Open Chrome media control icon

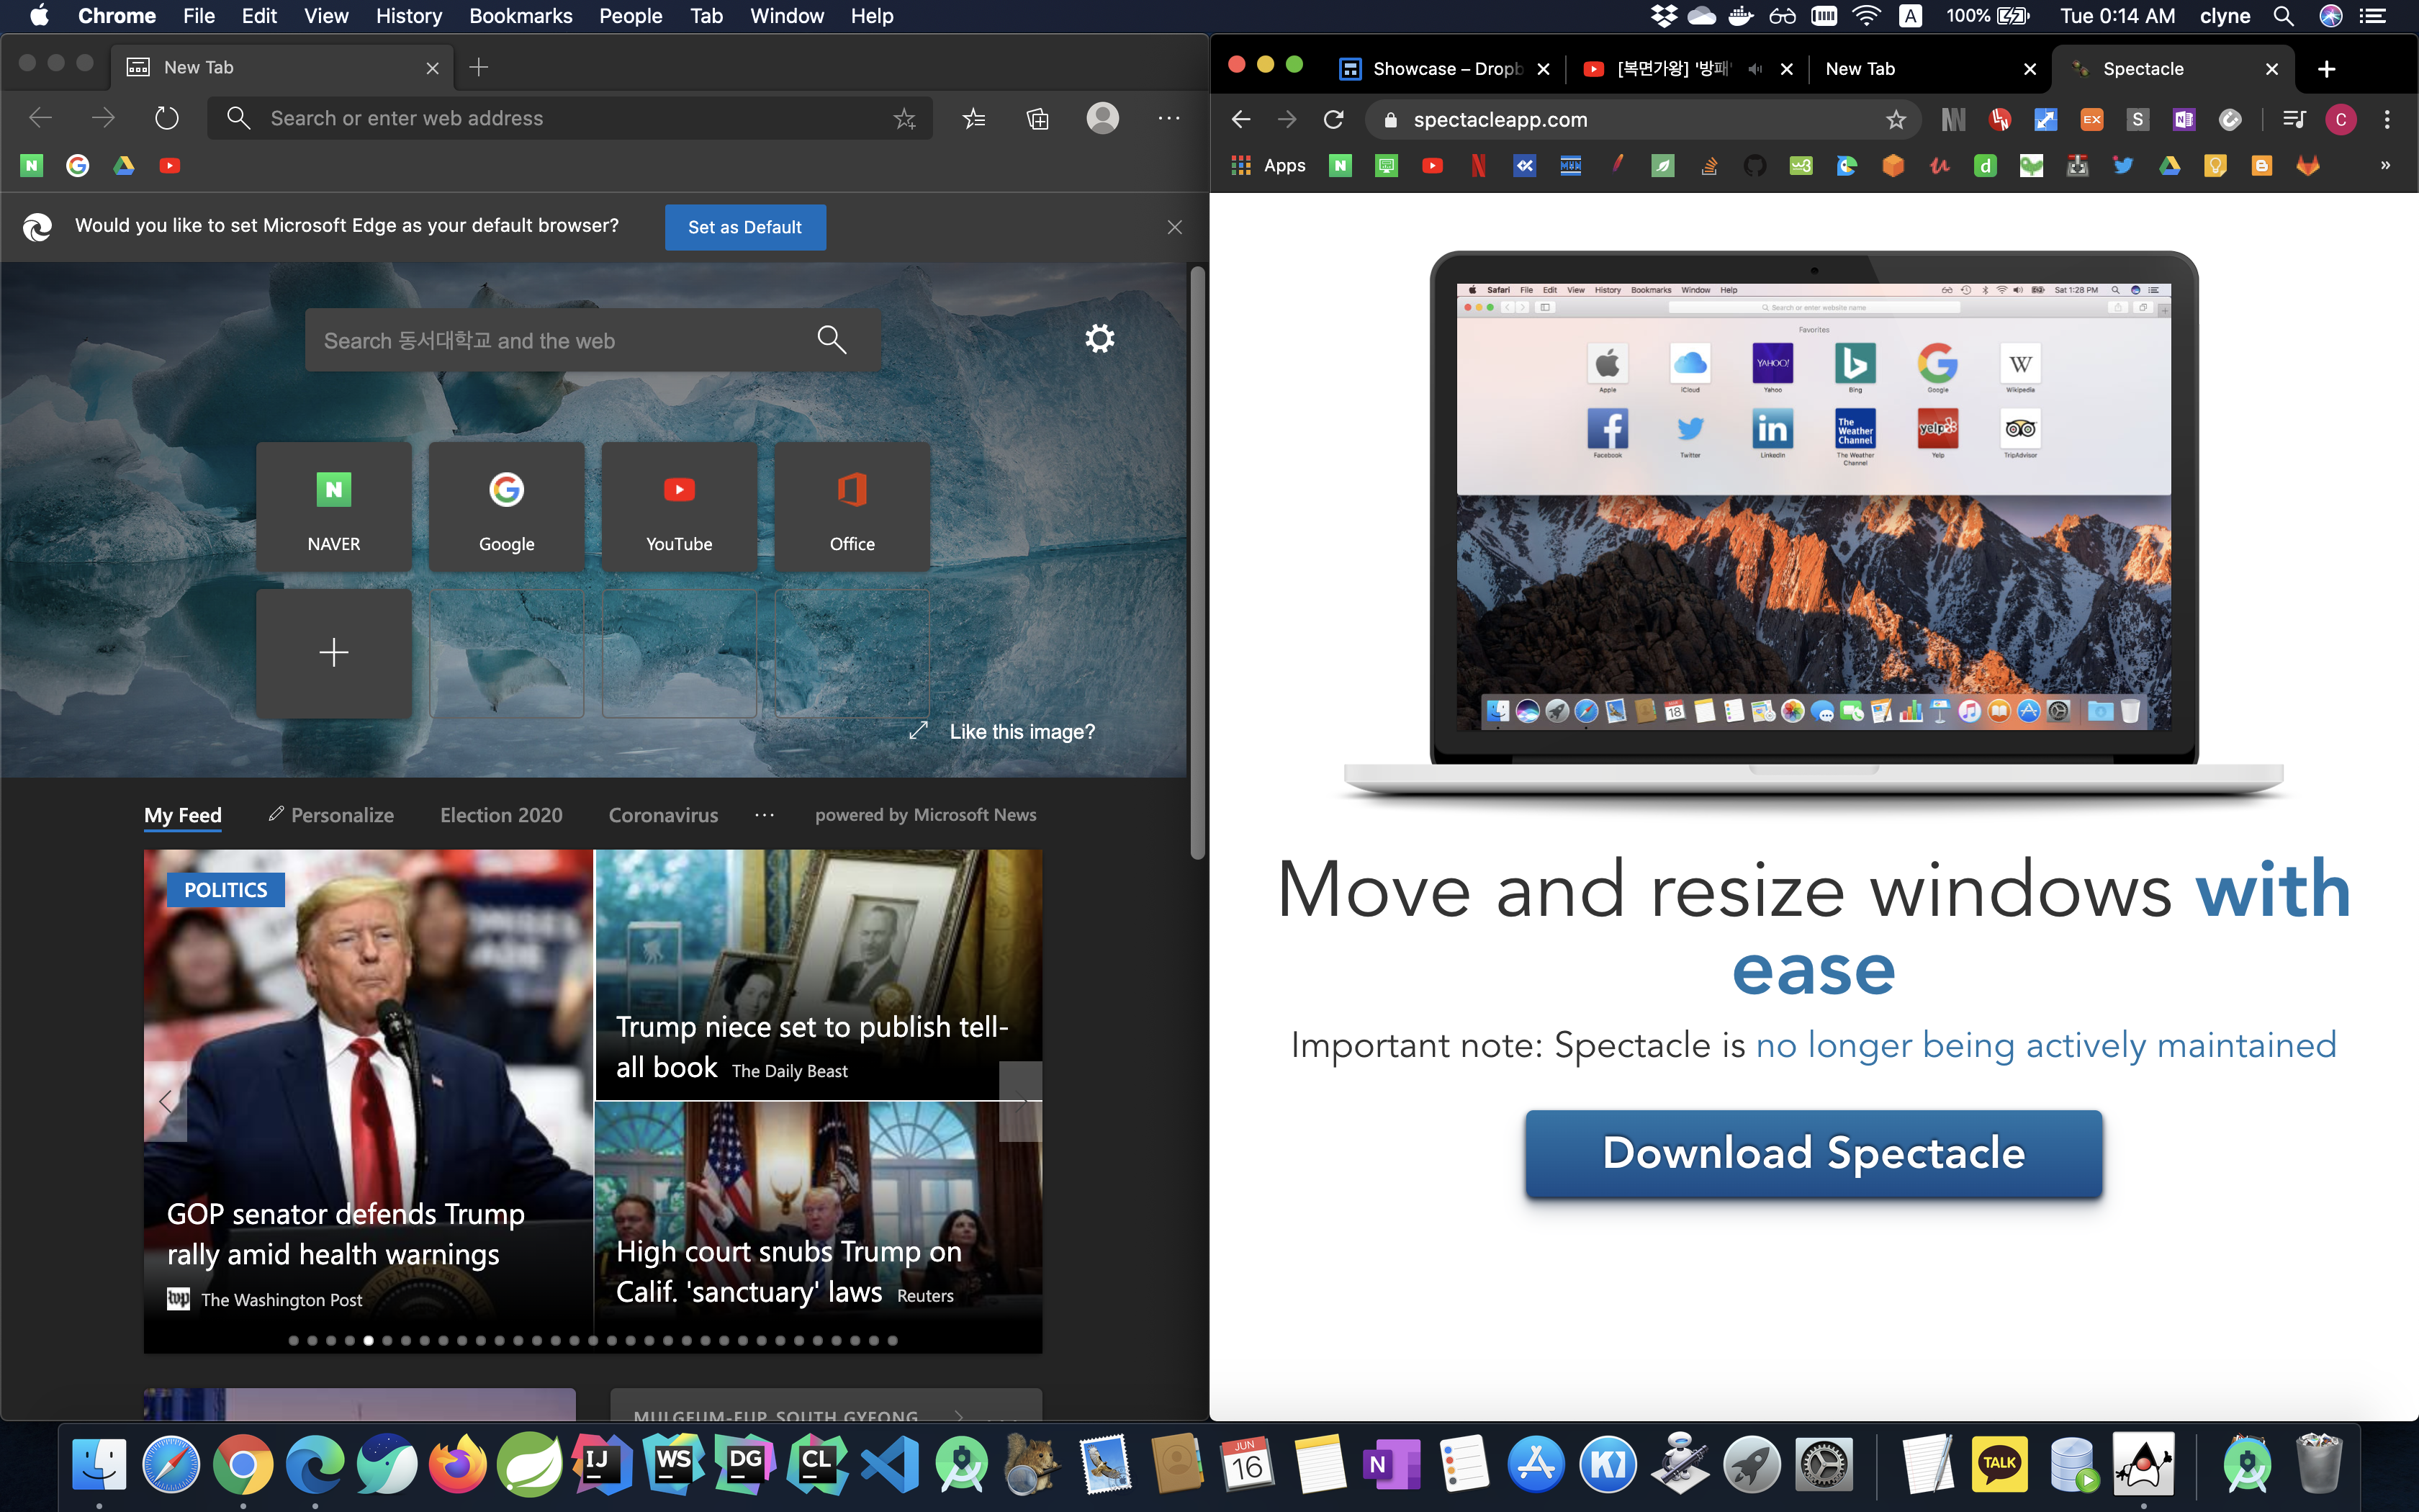pyautogui.click(x=2294, y=120)
